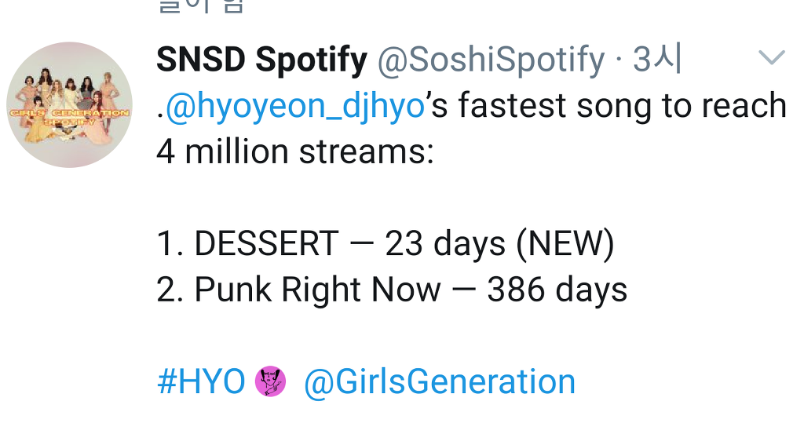The width and height of the screenshot is (804, 423).
Task: Visit the @GirlsGeneration mention
Action: [x=440, y=382]
